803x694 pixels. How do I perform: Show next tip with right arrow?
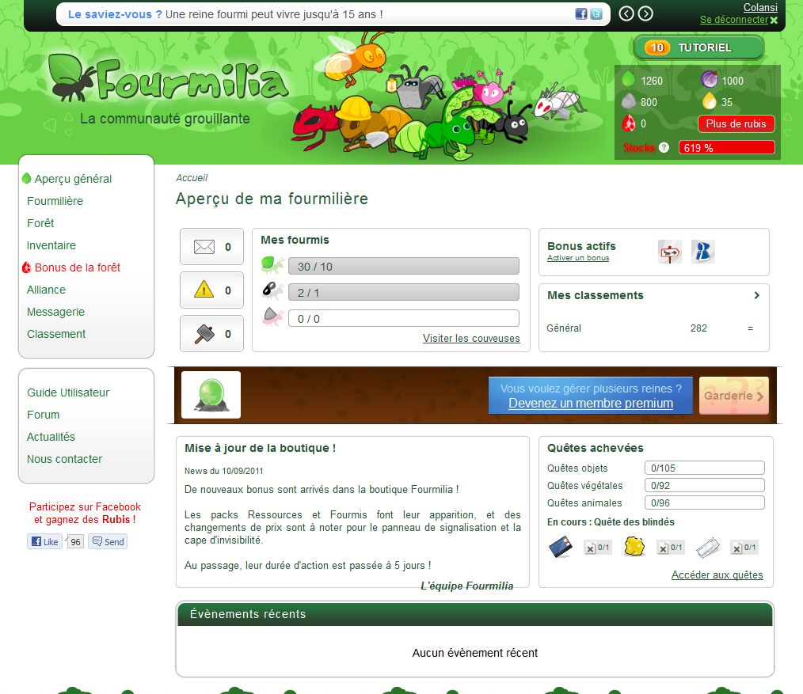(x=645, y=13)
